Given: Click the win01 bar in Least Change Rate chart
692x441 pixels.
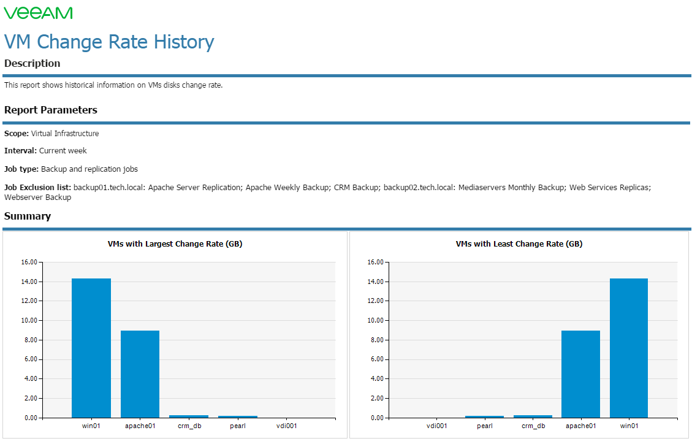Looking at the screenshot, I should [x=629, y=348].
